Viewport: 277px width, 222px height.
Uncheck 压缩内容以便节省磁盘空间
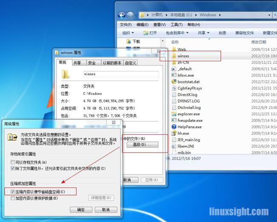pyautogui.click(x=12, y=192)
